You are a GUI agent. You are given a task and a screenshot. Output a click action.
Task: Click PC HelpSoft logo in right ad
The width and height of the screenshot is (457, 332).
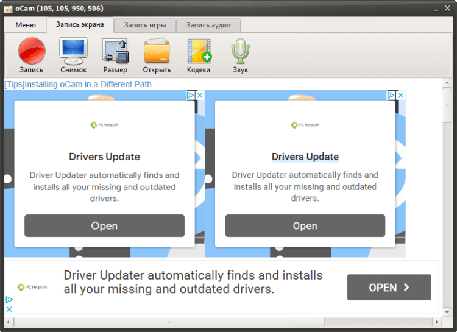[305, 125]
